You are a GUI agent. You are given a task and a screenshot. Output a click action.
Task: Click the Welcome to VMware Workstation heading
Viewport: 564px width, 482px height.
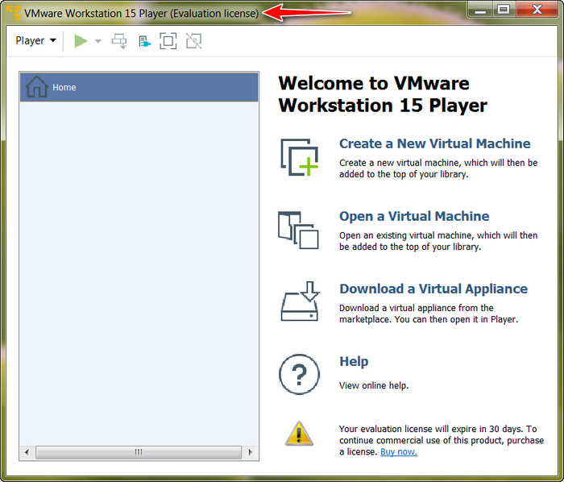click(383, 94)
